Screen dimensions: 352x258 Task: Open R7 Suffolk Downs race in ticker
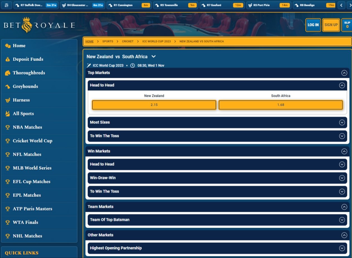[36, 5]
